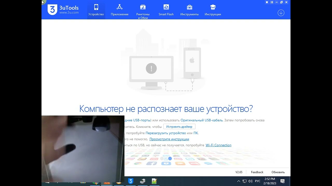Open the network tray icon
Screen dimensions: 332x186
click(245, 181)
